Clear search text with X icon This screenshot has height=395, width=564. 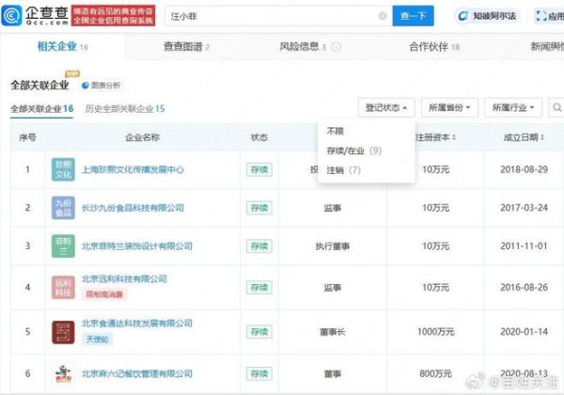[383, 16]
